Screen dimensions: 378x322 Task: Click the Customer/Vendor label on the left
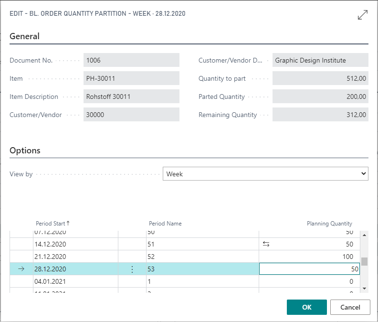[35, 115]
